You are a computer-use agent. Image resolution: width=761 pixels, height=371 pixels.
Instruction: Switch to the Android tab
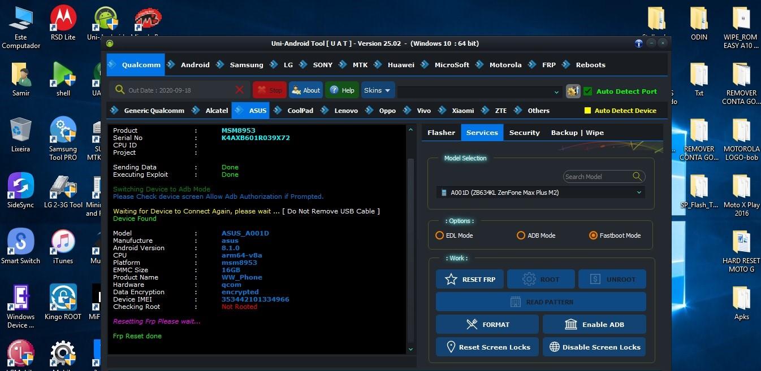coord(195,65)
